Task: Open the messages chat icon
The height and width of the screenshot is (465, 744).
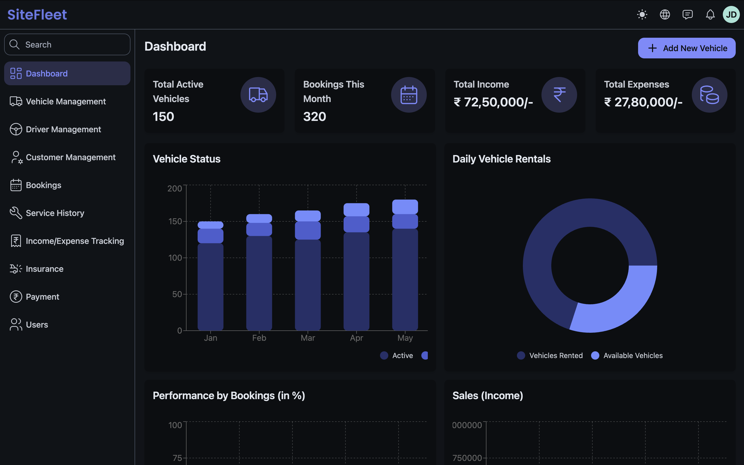Action: (x=687, y=14)
